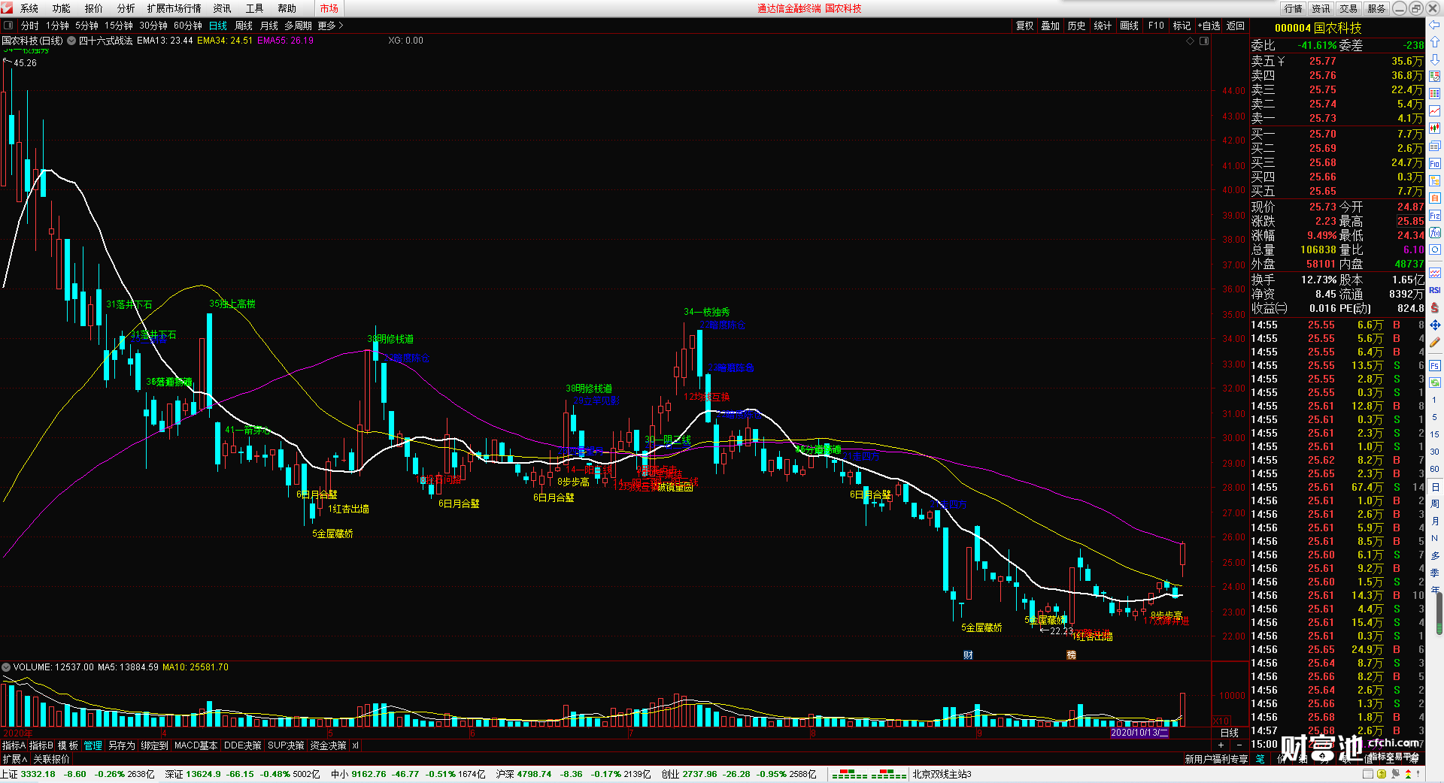Toggle the 60-minute period in right sidebar
The height and width of the screenshot is (783, 1444).
click(1435, 469)
